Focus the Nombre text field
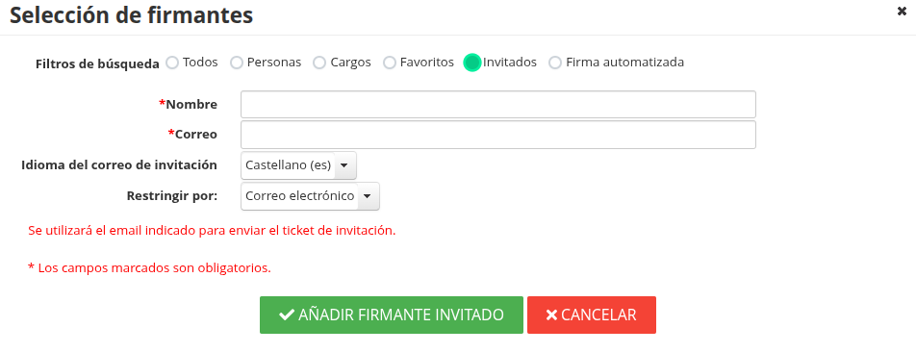Screen dimensions: 916x353 498,104
